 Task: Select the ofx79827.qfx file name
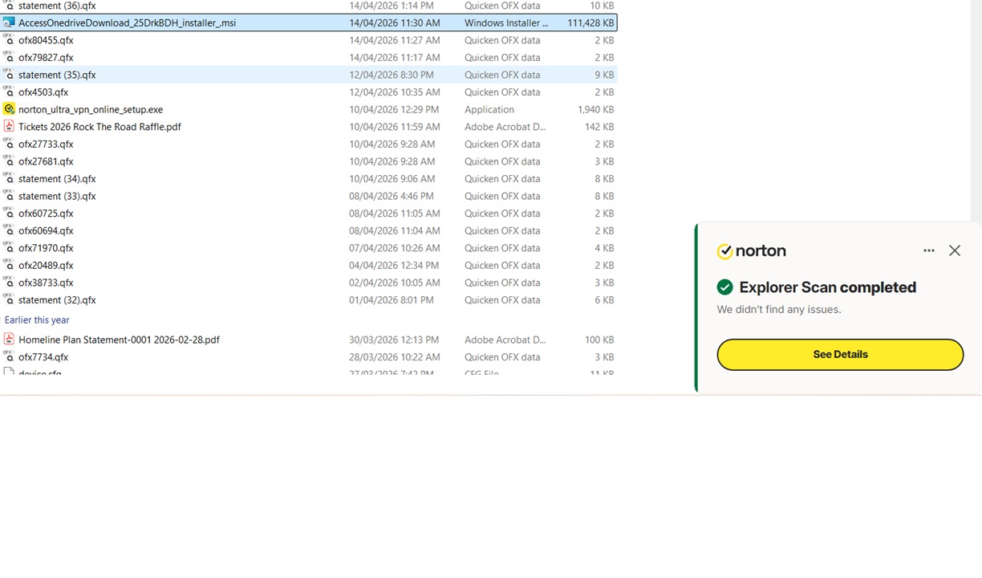46,58
